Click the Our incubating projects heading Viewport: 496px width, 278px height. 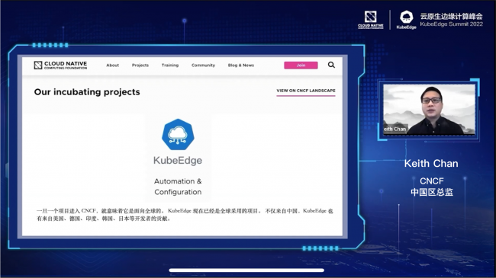tap(87, 92)
